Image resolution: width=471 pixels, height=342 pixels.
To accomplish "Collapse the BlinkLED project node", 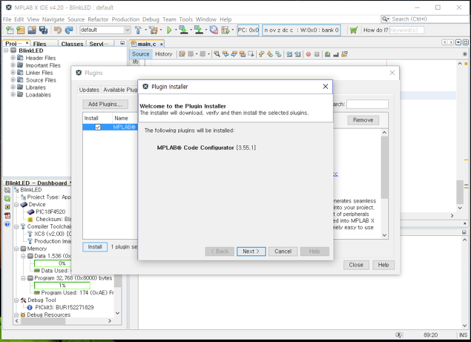I will point(6,50).
